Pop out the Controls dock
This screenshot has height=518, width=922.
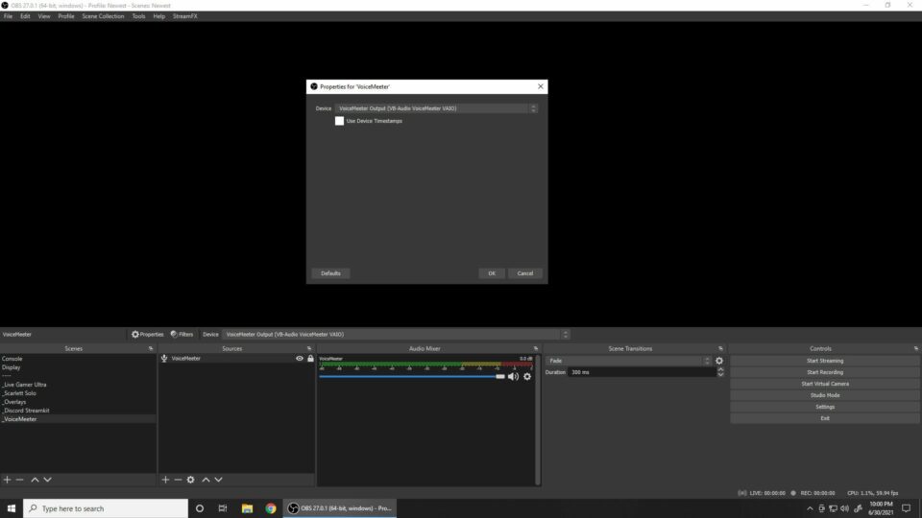pos(915,348)
